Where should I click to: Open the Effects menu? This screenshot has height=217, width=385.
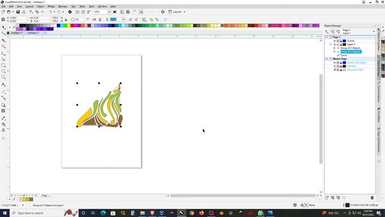(x=51, y=7)
